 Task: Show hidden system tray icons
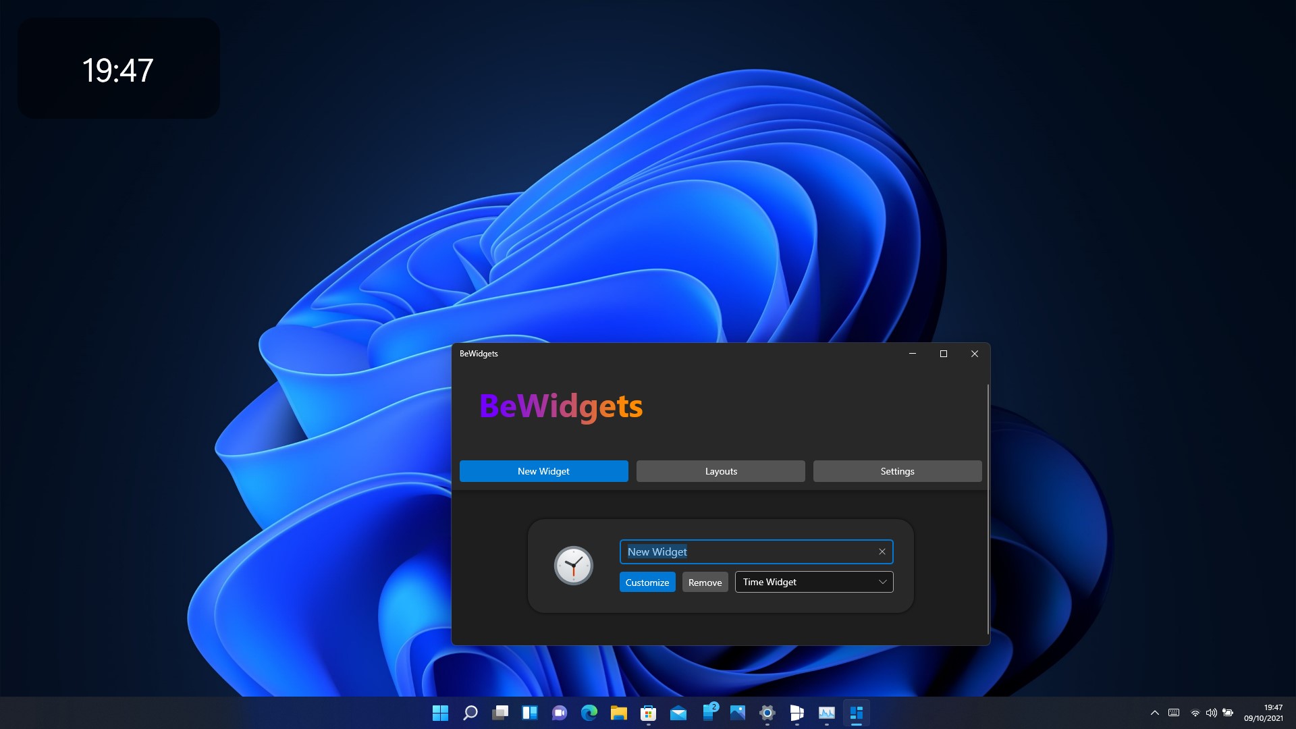(x=1155, y=713)
